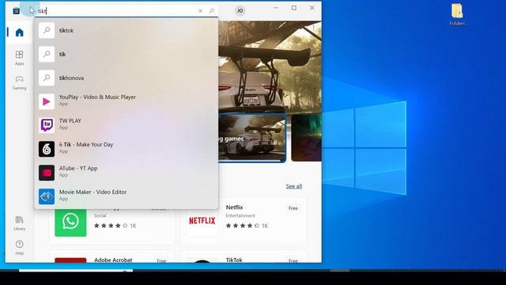The height and width of the screenshot is (285, 506).
Task: Open the Netflix app card
Action: point(244,221)
